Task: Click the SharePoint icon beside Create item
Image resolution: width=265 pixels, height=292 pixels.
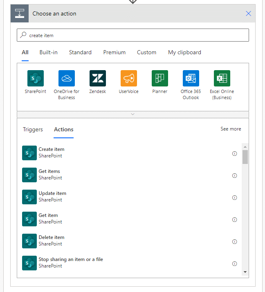Action: point(29,153)
